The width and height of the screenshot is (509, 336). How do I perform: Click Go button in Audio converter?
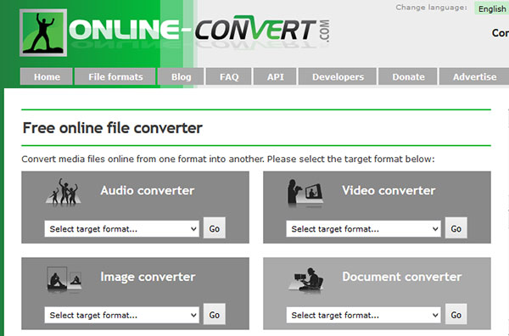click(215, 228)
